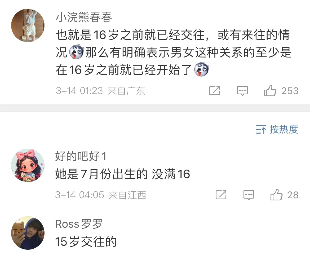Open the reply icon on 小浣熊春春's comment
The height and width of the screenshot is (255, 310).
242,91
